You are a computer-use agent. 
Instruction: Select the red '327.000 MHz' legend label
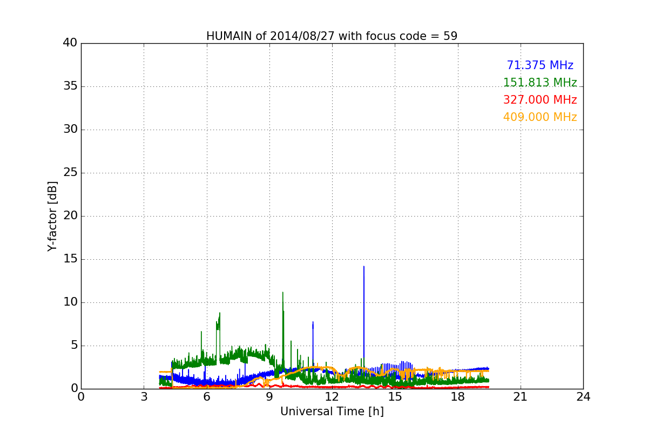pyautogui.click(x=540, y=100)
